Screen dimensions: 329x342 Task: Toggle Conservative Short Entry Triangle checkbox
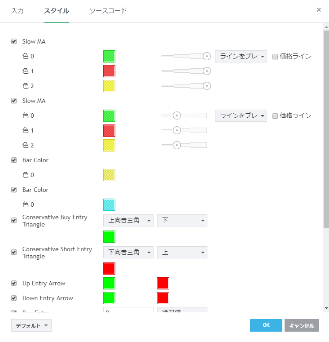pyautogui.click(x=14, y=253)
